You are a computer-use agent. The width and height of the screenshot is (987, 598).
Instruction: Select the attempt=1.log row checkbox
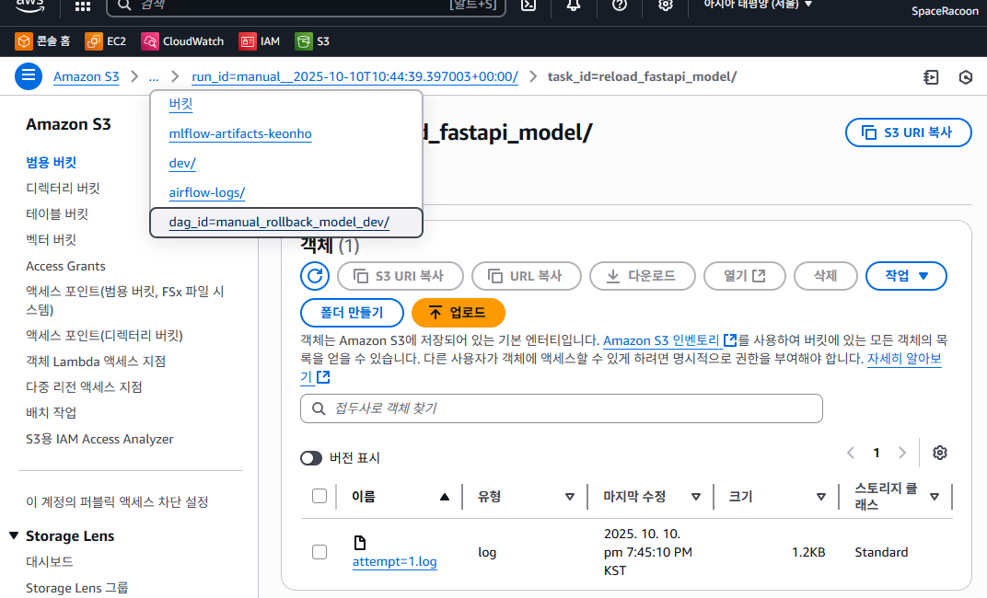coord(319,552)
